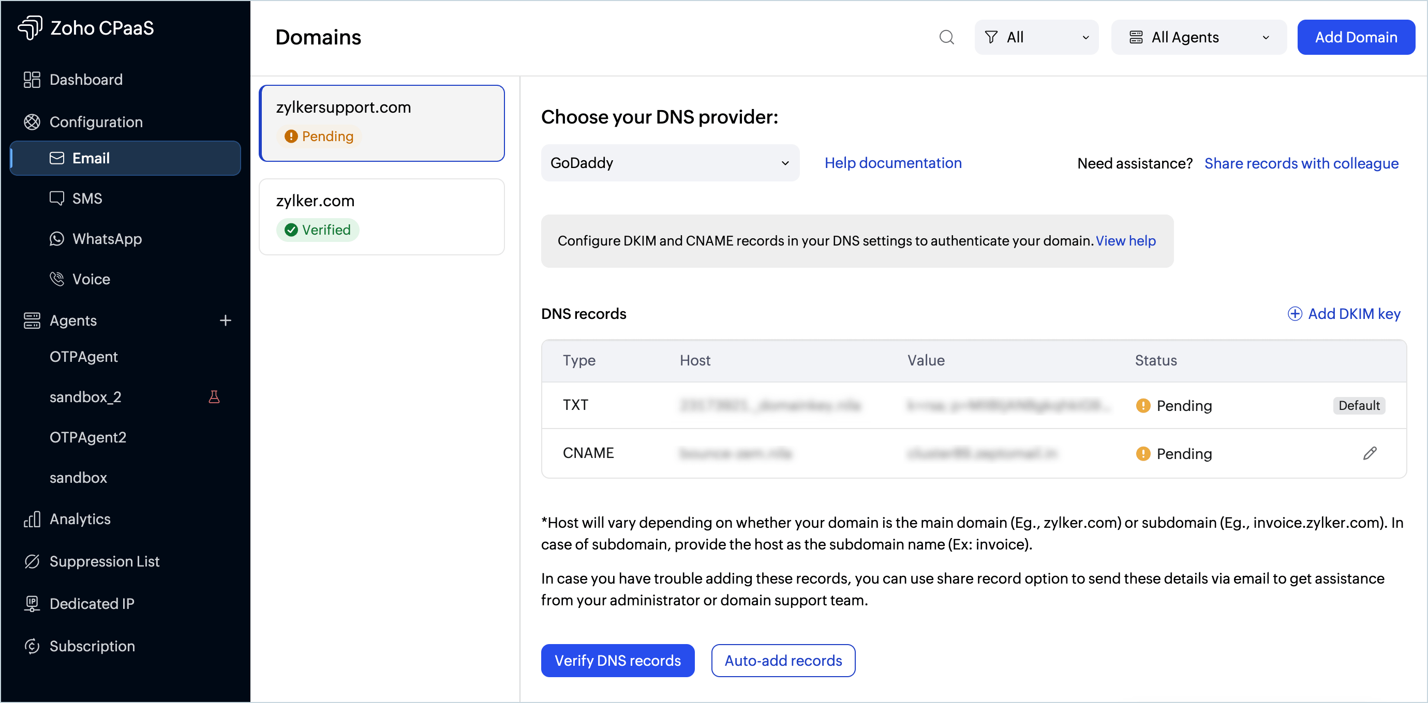Open Help documentation link
This screenshot has width=1428, height=703.
tap(892, 163)
